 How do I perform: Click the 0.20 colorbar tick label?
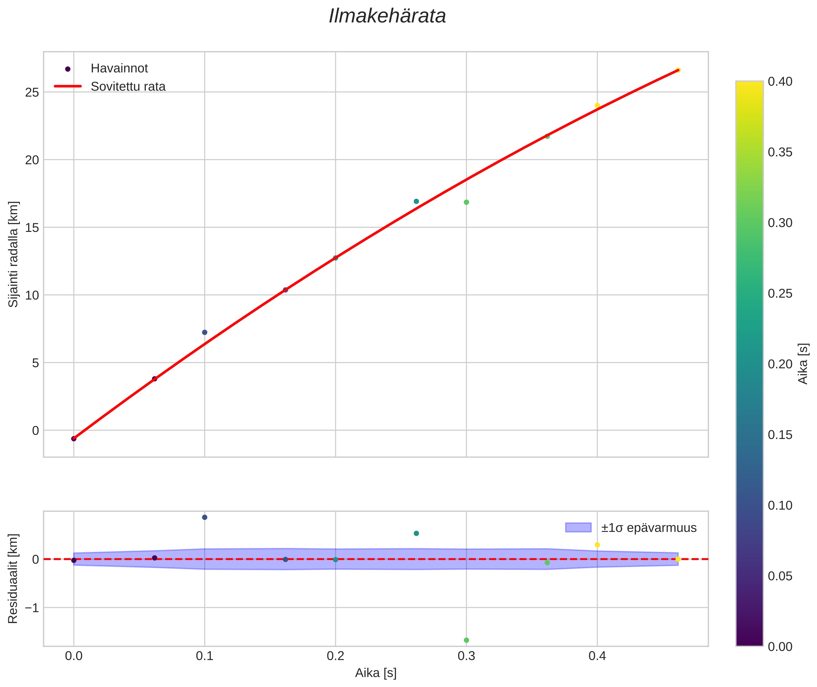[780, 364]
